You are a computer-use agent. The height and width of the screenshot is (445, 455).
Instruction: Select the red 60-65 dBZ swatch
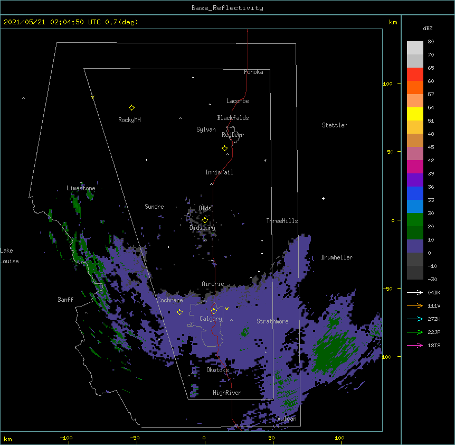(415, 74)
